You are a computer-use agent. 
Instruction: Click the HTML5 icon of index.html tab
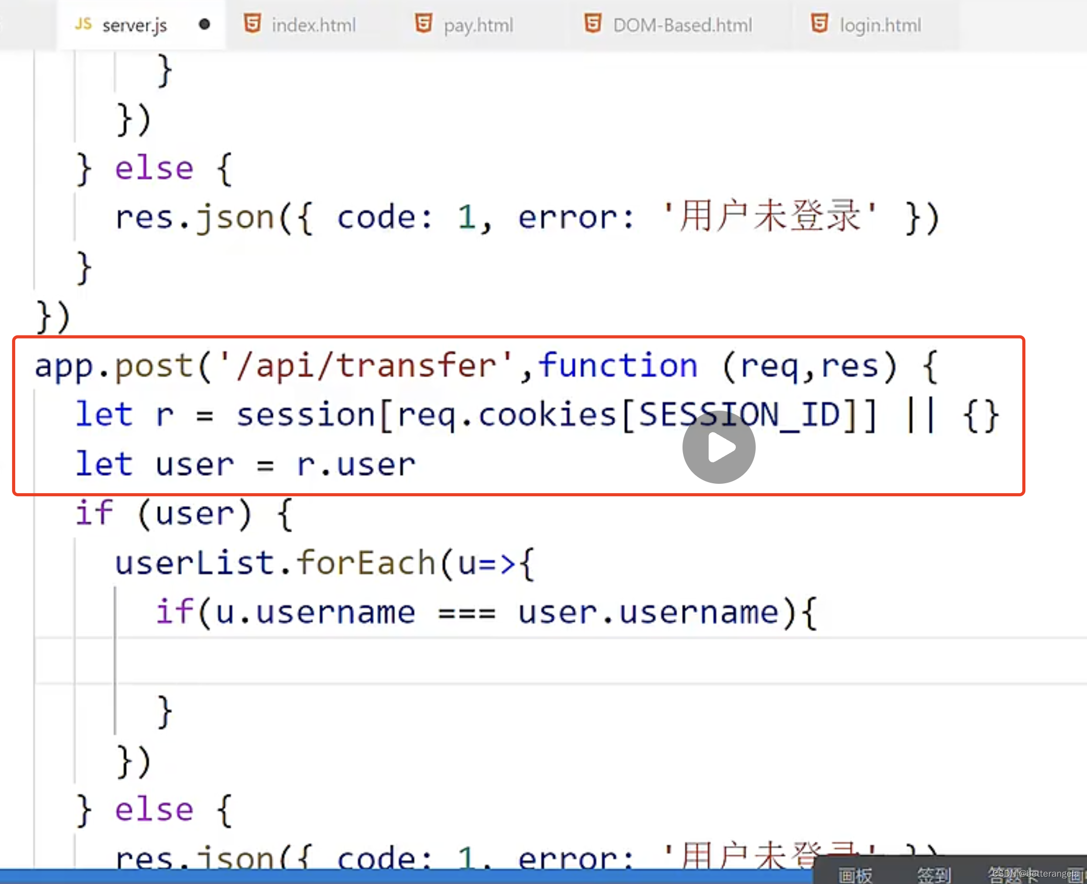252,24
